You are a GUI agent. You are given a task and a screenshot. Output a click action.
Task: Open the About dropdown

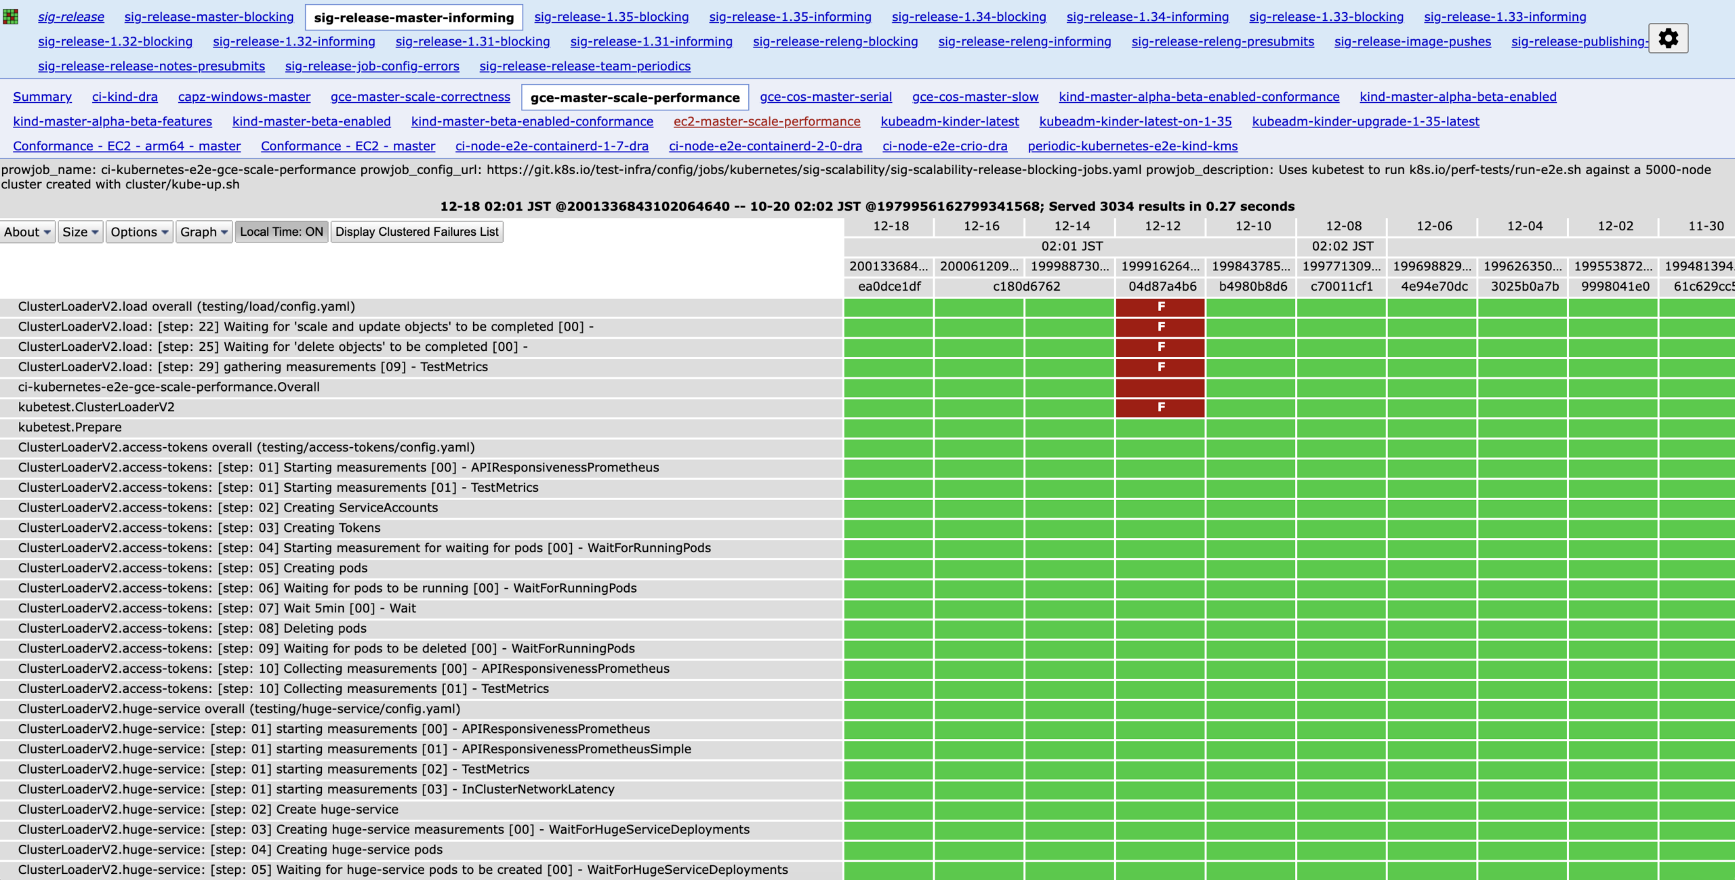26,232
